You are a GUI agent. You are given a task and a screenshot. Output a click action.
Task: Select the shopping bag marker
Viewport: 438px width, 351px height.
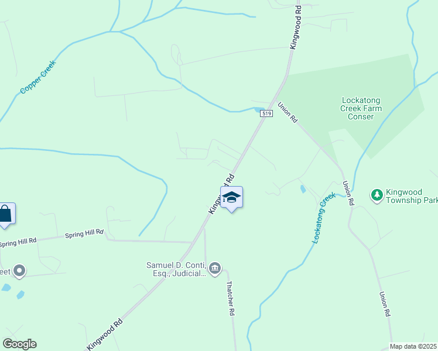pyautogui.click(x=6, y=215)
